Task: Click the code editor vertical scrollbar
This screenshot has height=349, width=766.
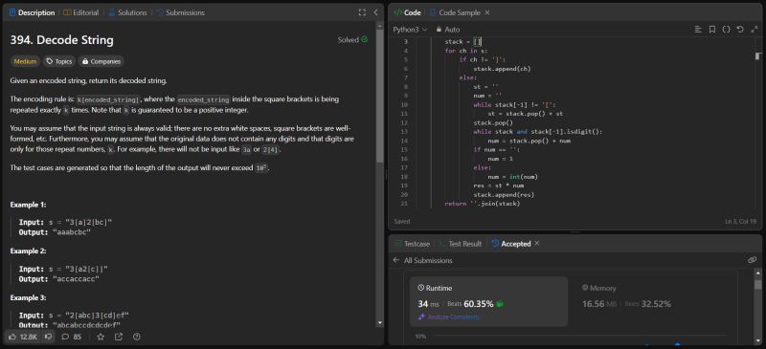Action: pos(758,56)
